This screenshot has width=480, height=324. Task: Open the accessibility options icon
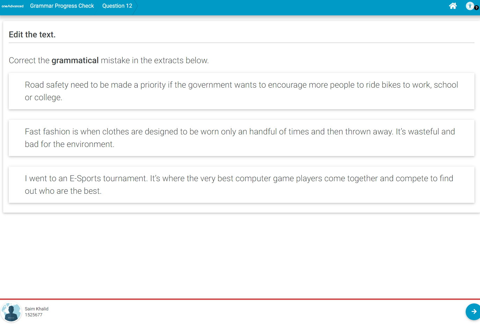pyautogui.click(x=470, y=6)
